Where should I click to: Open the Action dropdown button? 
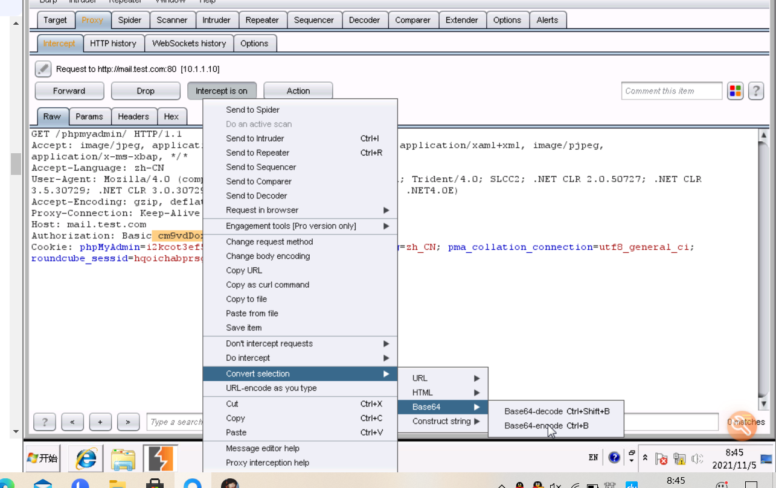(x=298, y=91)
